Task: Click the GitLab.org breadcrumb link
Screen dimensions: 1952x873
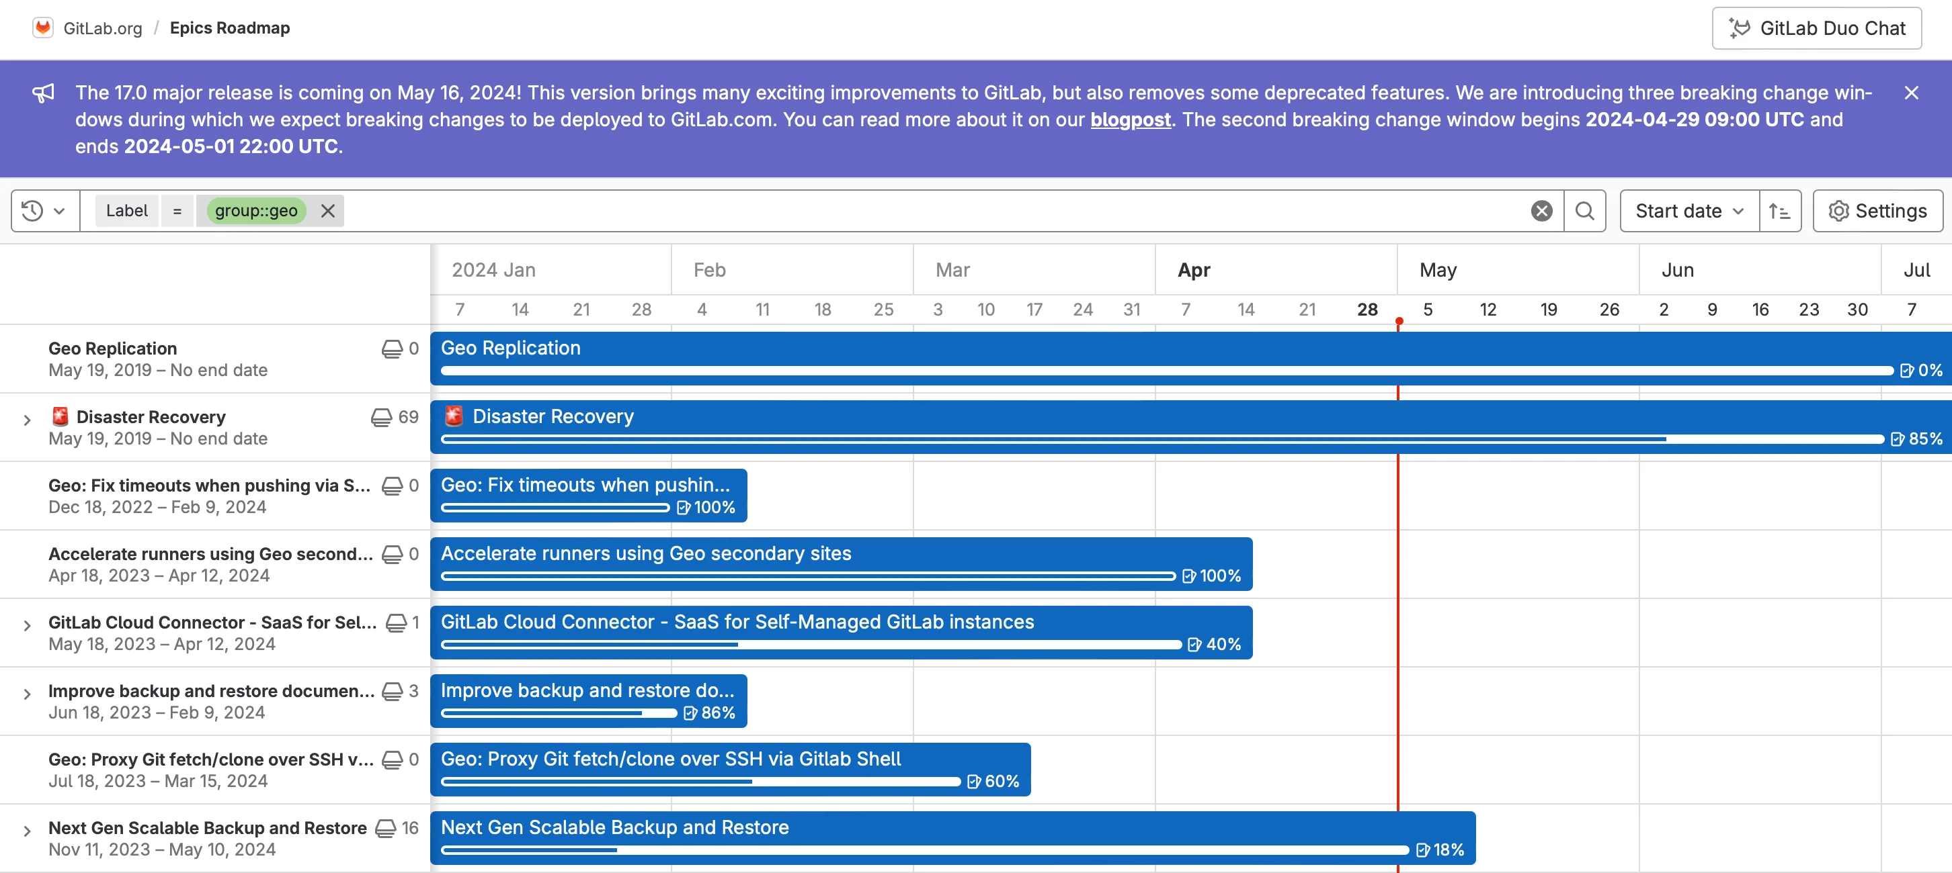Action: coord(102,28)
